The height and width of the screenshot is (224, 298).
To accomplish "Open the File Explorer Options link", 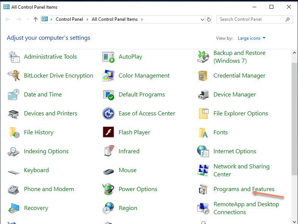I will tap(241, 114).
